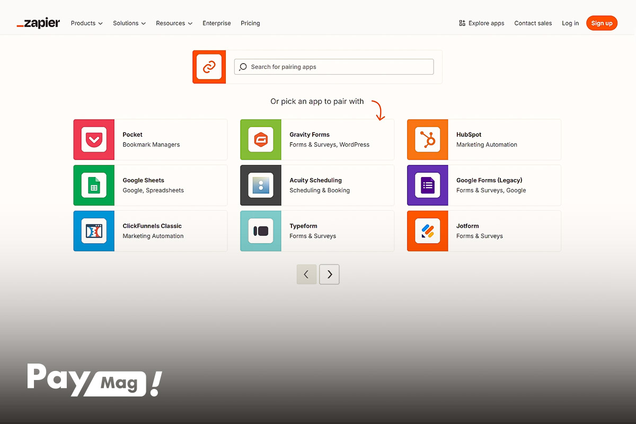
Task: Click the Jotform app icon
Action: click(428, 231)
